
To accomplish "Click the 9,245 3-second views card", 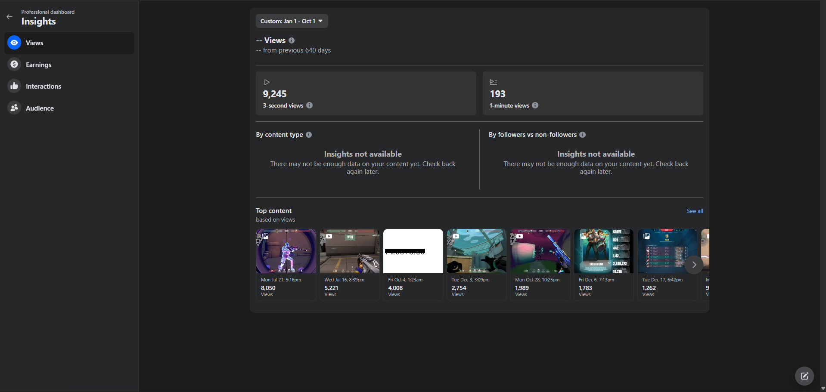I will coord(366,93).
